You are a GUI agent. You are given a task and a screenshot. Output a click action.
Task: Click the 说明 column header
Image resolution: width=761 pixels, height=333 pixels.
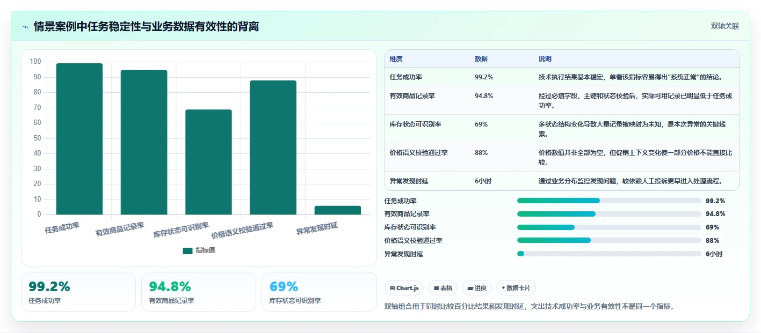pyautogui.click(x=545, y=59)
